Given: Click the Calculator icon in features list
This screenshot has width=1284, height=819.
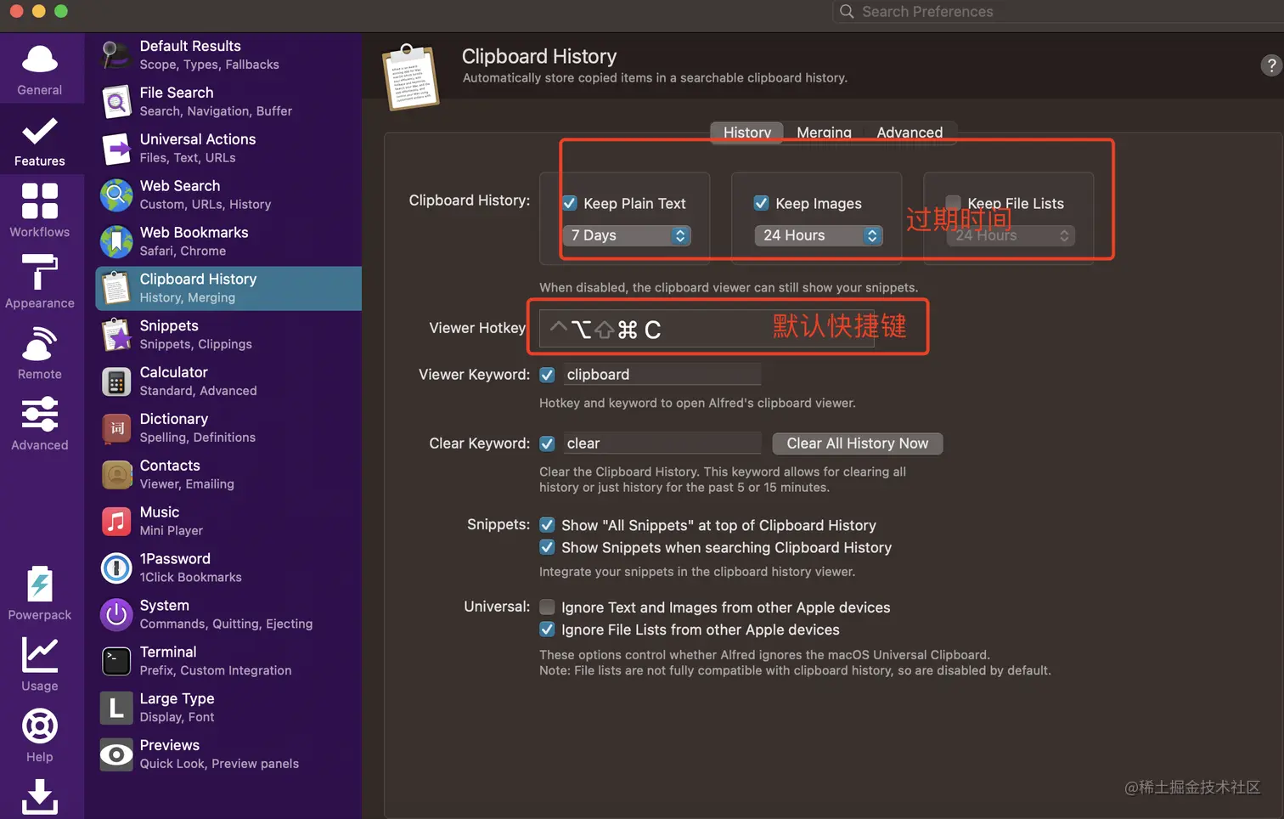Looking at the screenshot, I should pos(116,381).
